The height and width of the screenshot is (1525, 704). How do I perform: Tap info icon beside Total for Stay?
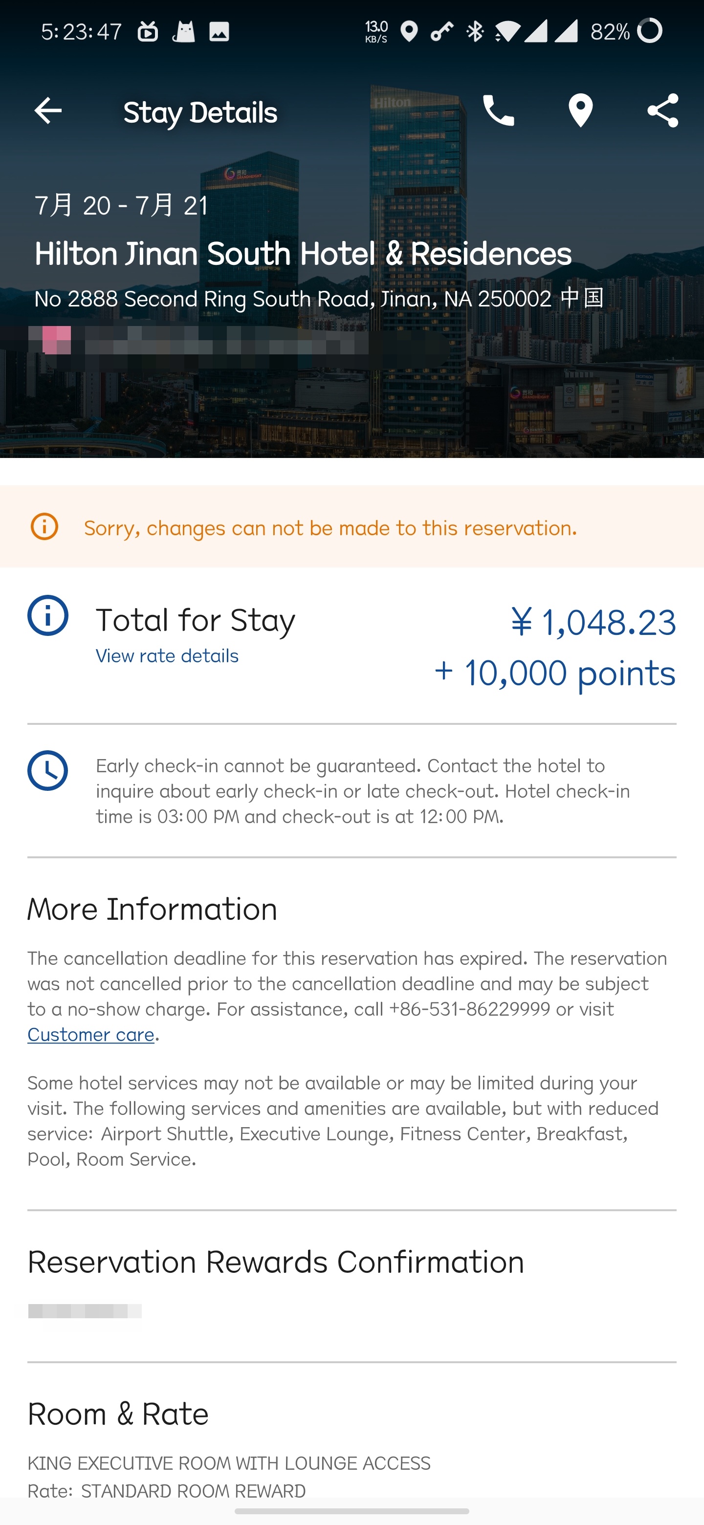(x=48, y=616)
